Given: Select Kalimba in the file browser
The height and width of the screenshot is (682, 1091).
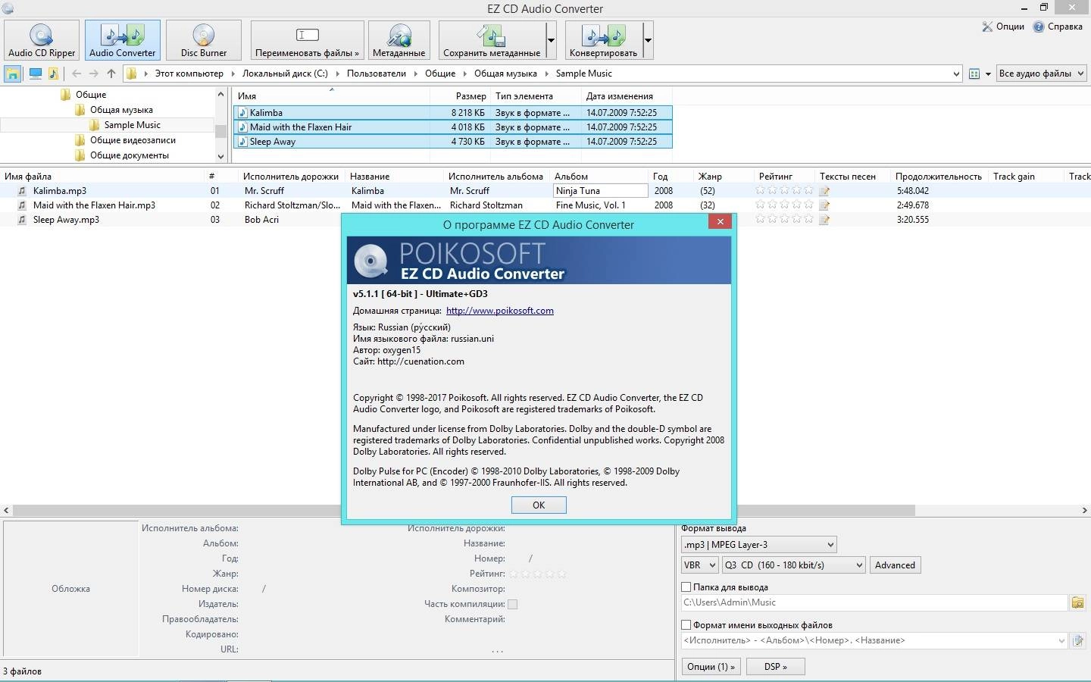Looking at the screenshot, I should pos(452,112).
